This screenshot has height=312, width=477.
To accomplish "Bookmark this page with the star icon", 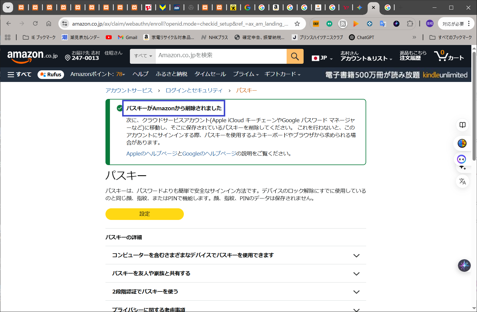I will pyautogui.click(x=297, y=24).
